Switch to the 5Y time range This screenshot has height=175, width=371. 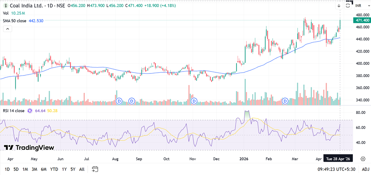73,169
